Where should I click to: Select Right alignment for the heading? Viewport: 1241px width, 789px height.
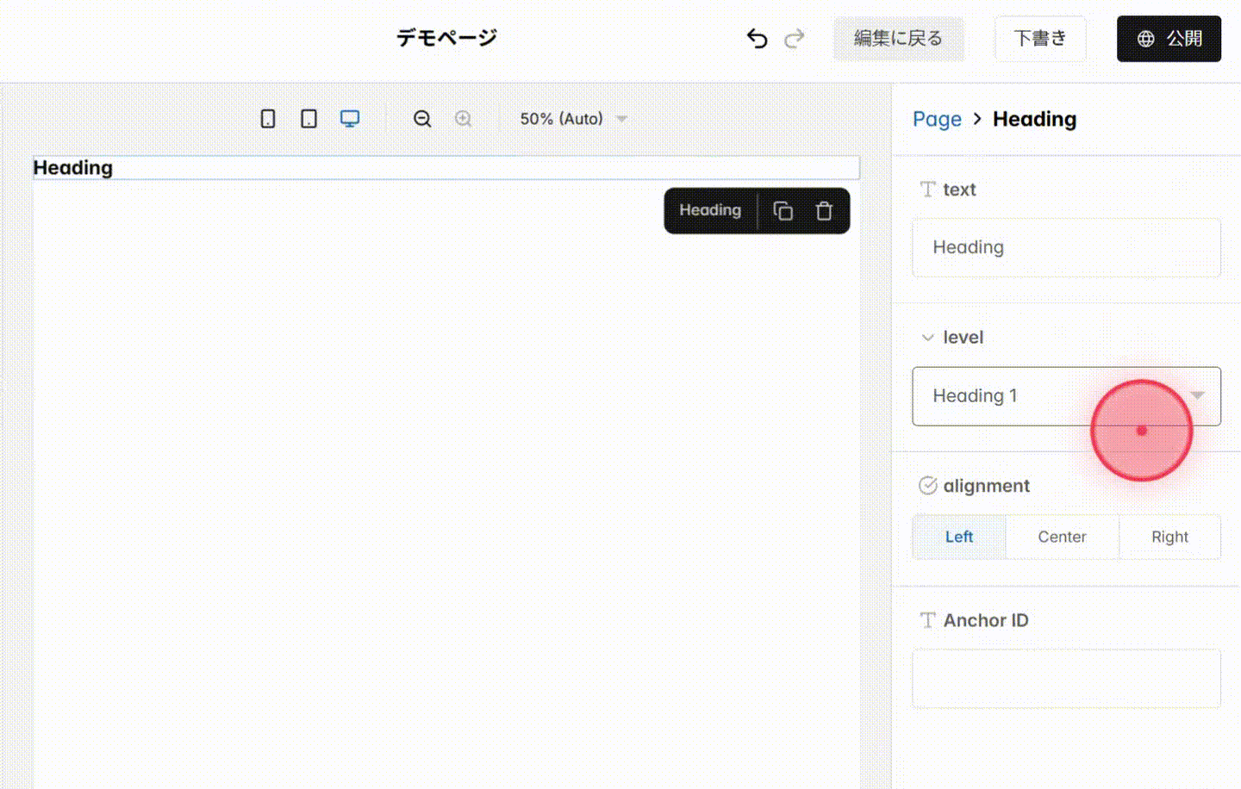(1169, 536)
